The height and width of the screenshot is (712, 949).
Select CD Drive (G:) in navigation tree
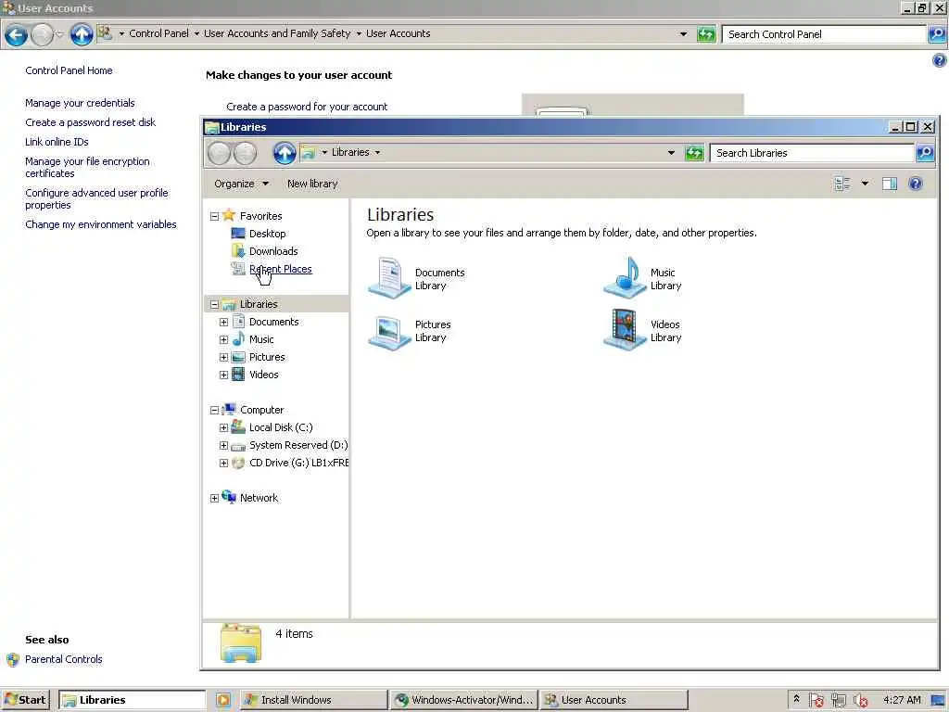[x=299, y=463]
